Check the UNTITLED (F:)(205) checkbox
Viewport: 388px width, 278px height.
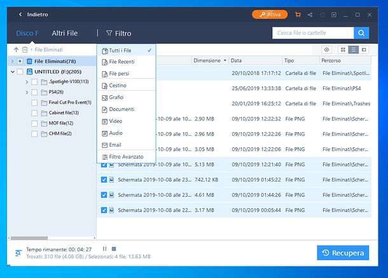(x=20, y=72)
